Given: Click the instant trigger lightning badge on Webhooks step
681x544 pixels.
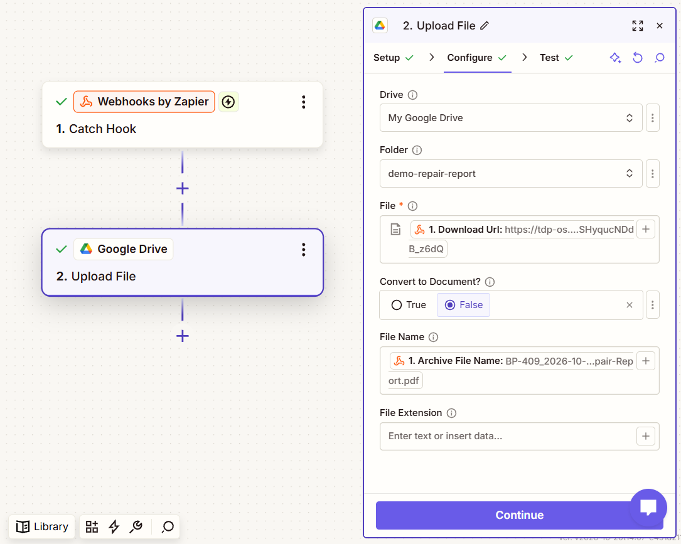Looking at the screenshot, I should pyautogui.click(x=228, y=102).
